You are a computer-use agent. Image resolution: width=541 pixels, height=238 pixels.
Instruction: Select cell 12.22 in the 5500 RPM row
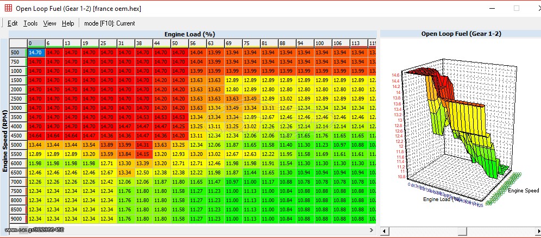click(269, 154)
